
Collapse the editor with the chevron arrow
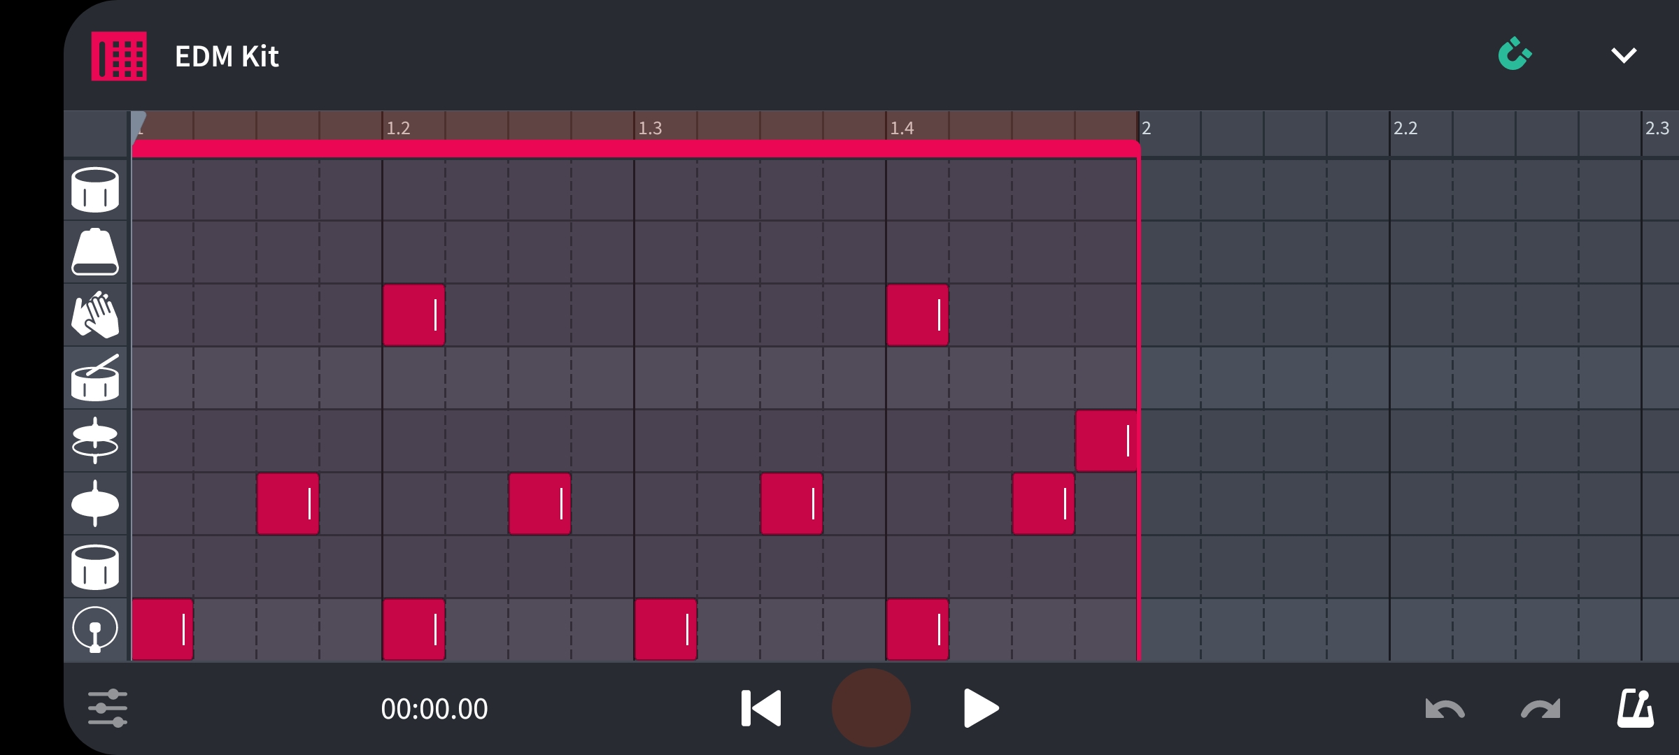1624,55
